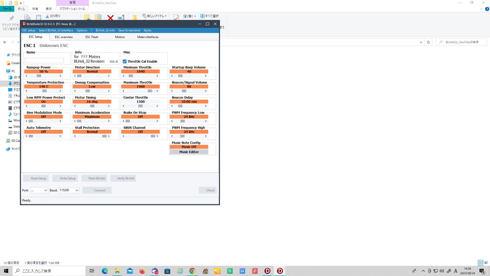Open Microsoft Store from the taskbar
This screenshot has height=276, width=490.
pyautogui.click(x=167, y=271)
